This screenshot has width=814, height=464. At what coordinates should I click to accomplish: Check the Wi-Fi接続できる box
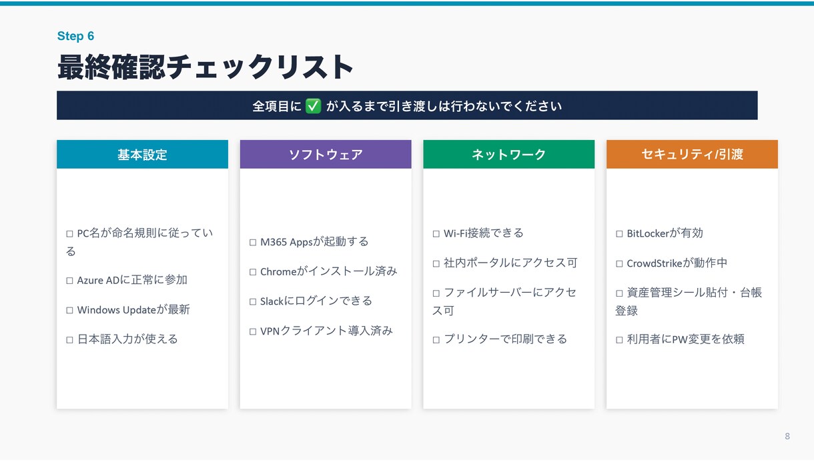click(x=436, y=234)
